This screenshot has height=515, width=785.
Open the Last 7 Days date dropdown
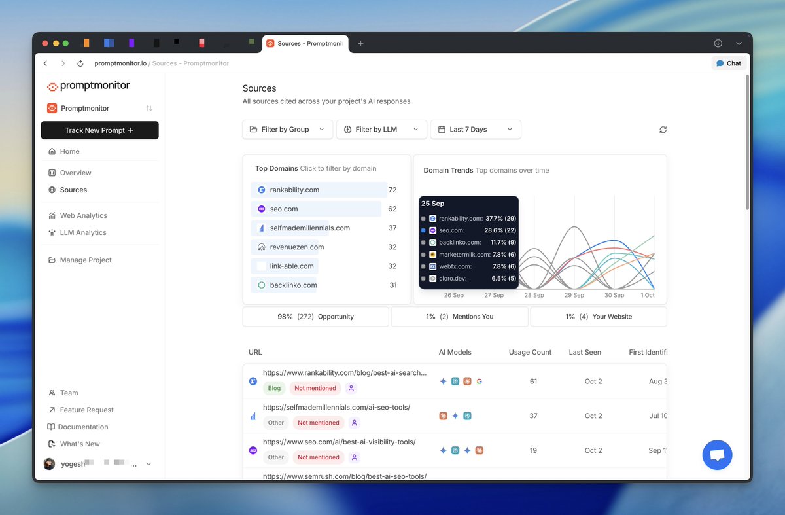(x=476, y=130)
